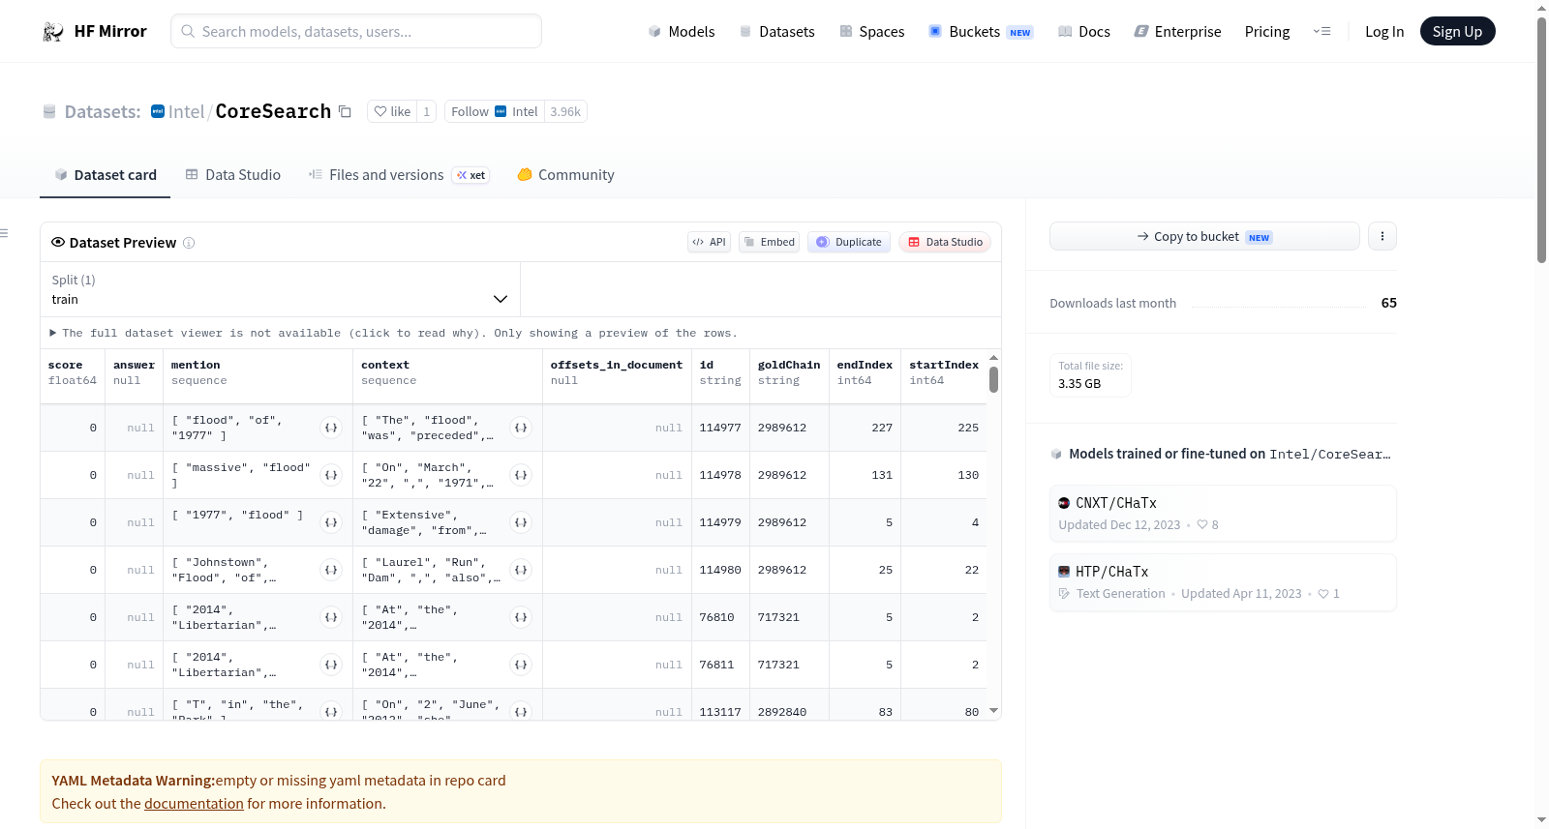Click the Dataset Preview info icon
The image size is (1549, 829).
pos(189,243)
